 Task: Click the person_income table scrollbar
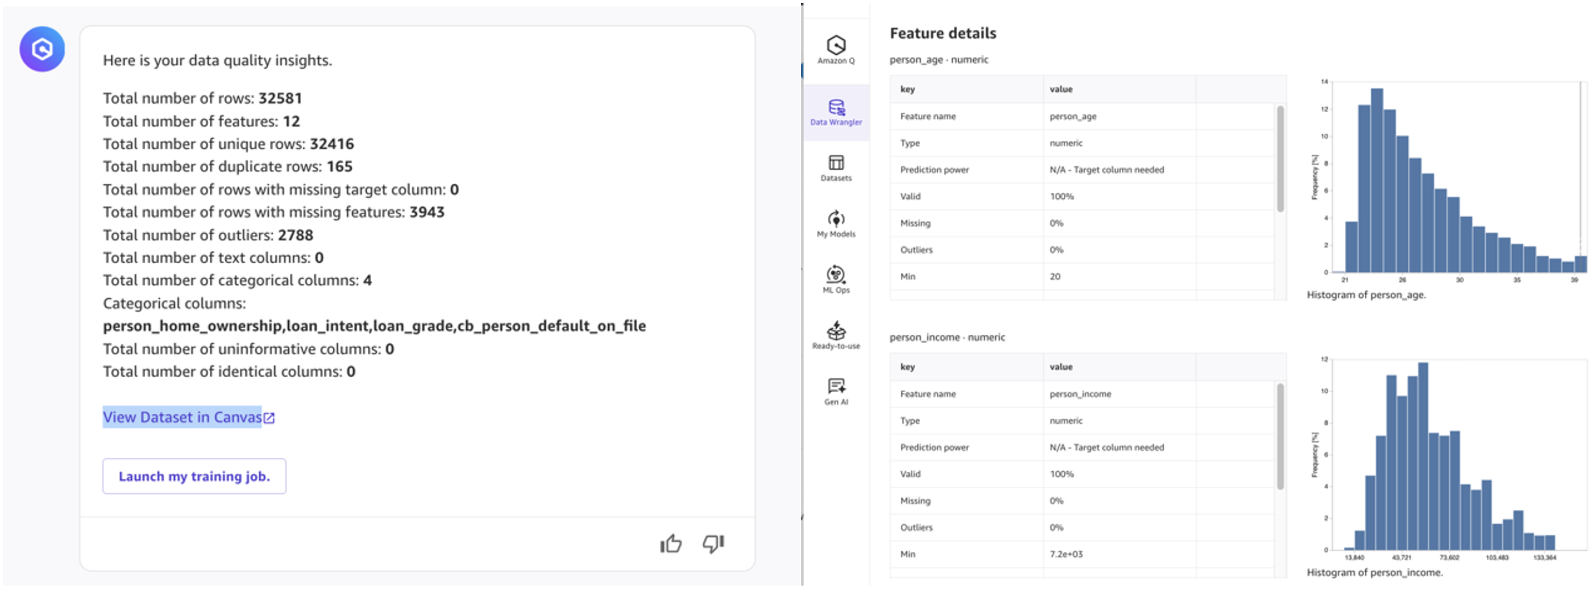pos(1280,436)
